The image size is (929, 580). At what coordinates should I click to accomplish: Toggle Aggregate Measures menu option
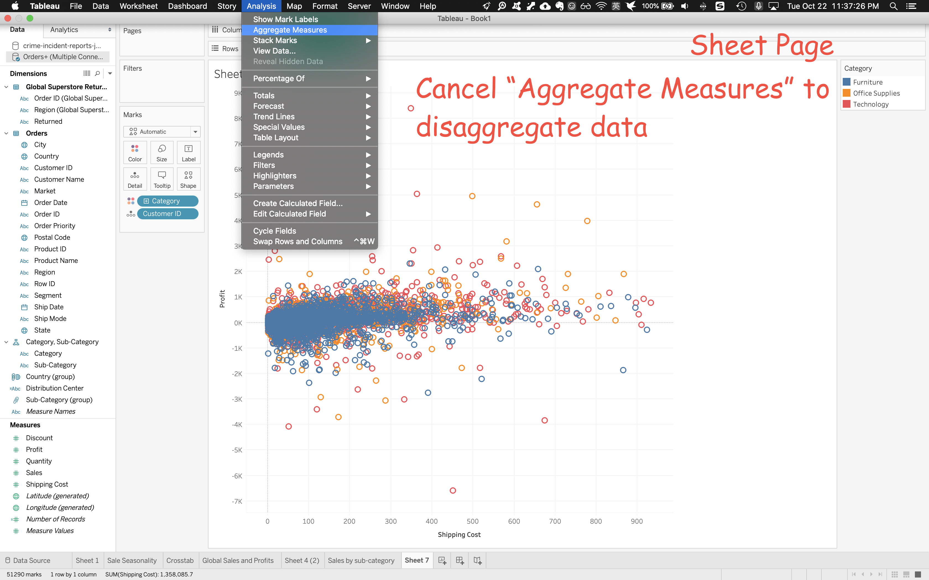(x=290, y=30)
